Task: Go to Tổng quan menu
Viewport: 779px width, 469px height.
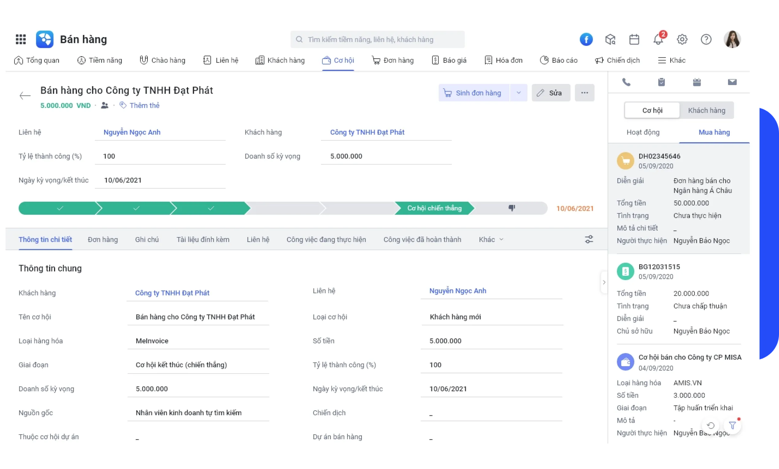Action: coord(37,61)
